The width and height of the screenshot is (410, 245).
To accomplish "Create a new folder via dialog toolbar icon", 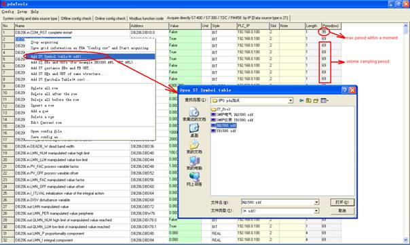I will point(316,100).
